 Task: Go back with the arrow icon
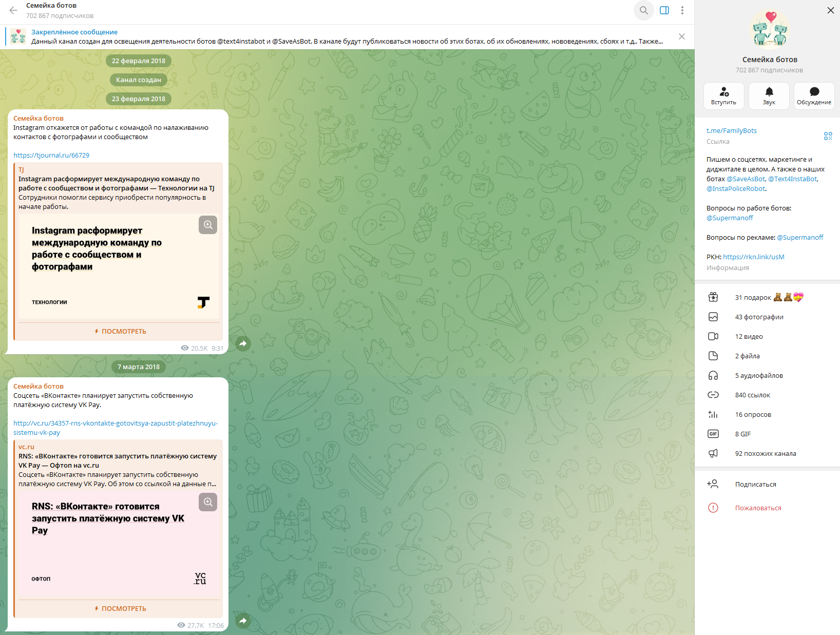(x=13, y=10)
